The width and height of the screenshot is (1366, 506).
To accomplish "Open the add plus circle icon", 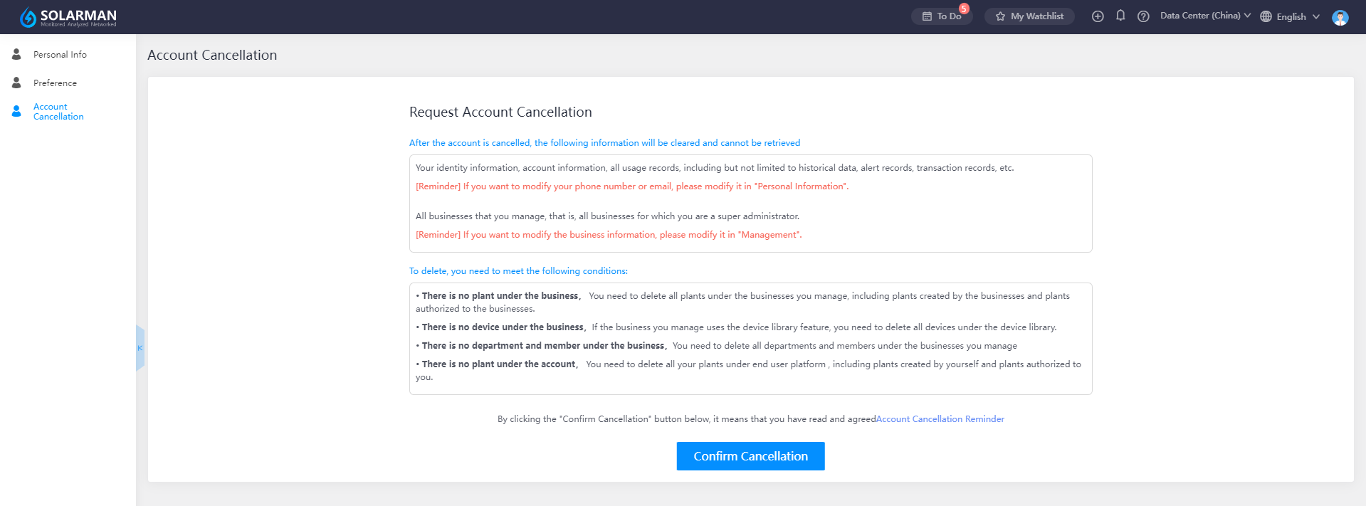I will point(1098,16).
